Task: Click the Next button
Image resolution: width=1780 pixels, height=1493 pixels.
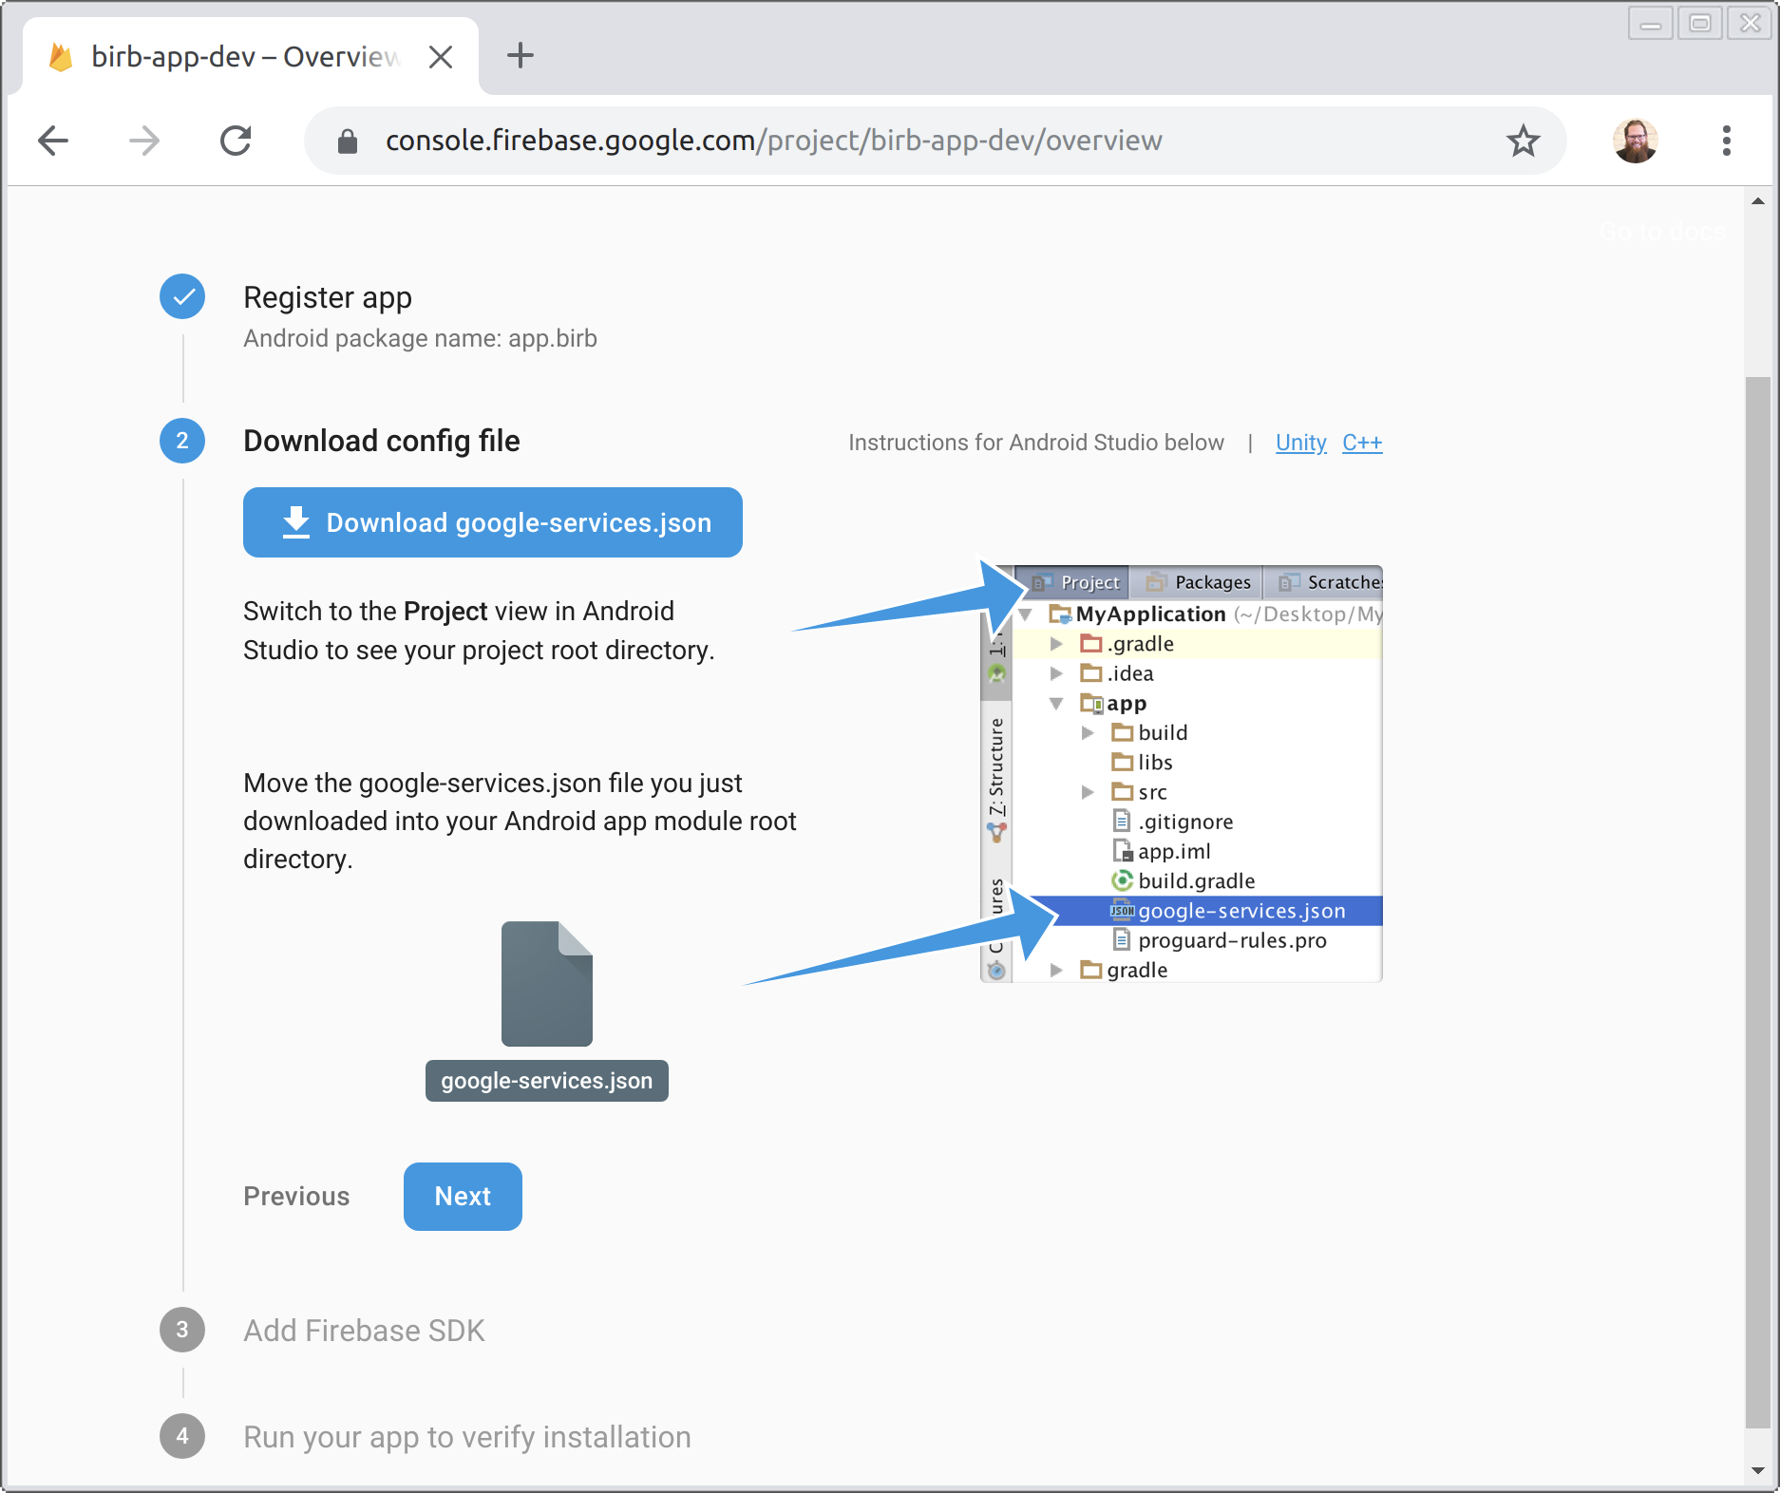Action: coord(463,1197)
